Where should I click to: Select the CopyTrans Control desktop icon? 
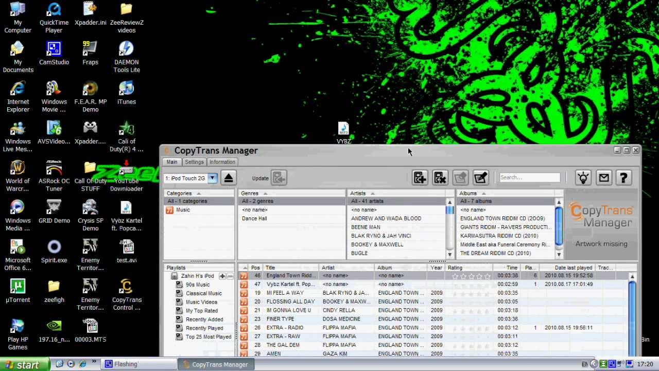pyautogui.click(x=126, y=295)
